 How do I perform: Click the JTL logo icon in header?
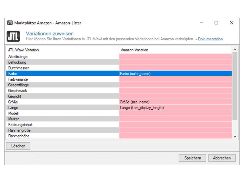13,37
